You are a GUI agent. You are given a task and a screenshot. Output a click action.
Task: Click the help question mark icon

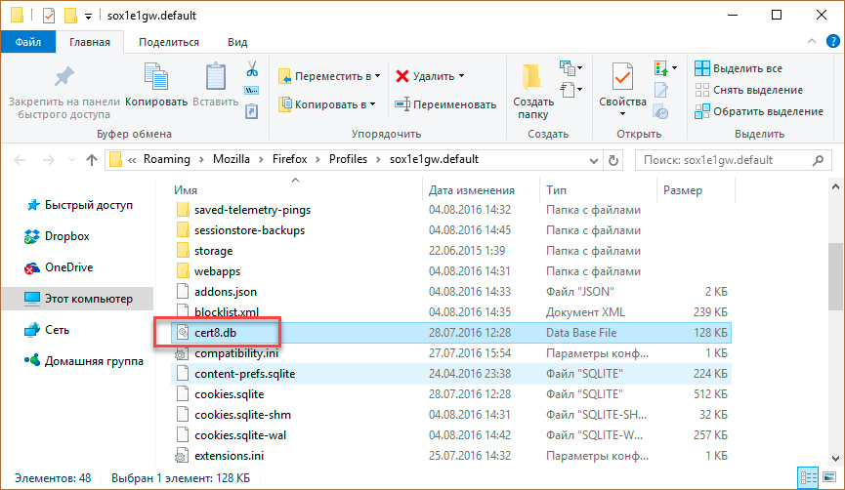click(x=831, y=42)
